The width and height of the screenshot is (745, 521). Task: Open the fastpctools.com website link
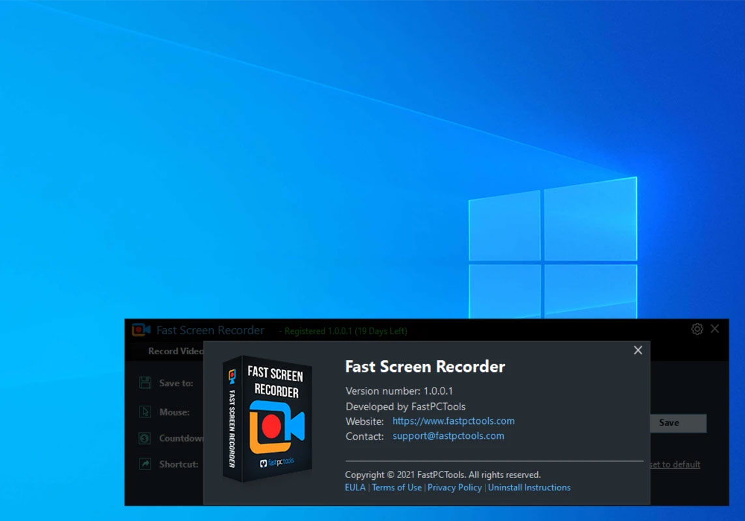coord(453,421)
